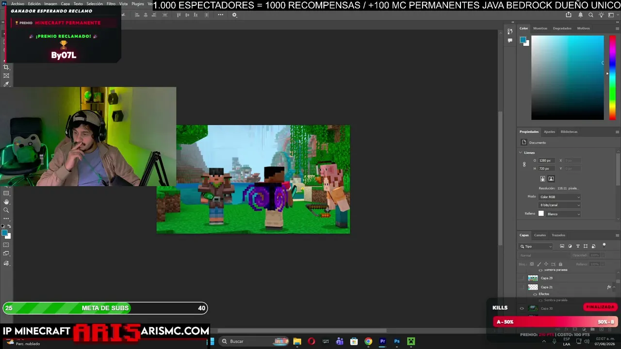Open the Bibliotecas tab
This screenshot has height=349, width=621.
[569, 132]
